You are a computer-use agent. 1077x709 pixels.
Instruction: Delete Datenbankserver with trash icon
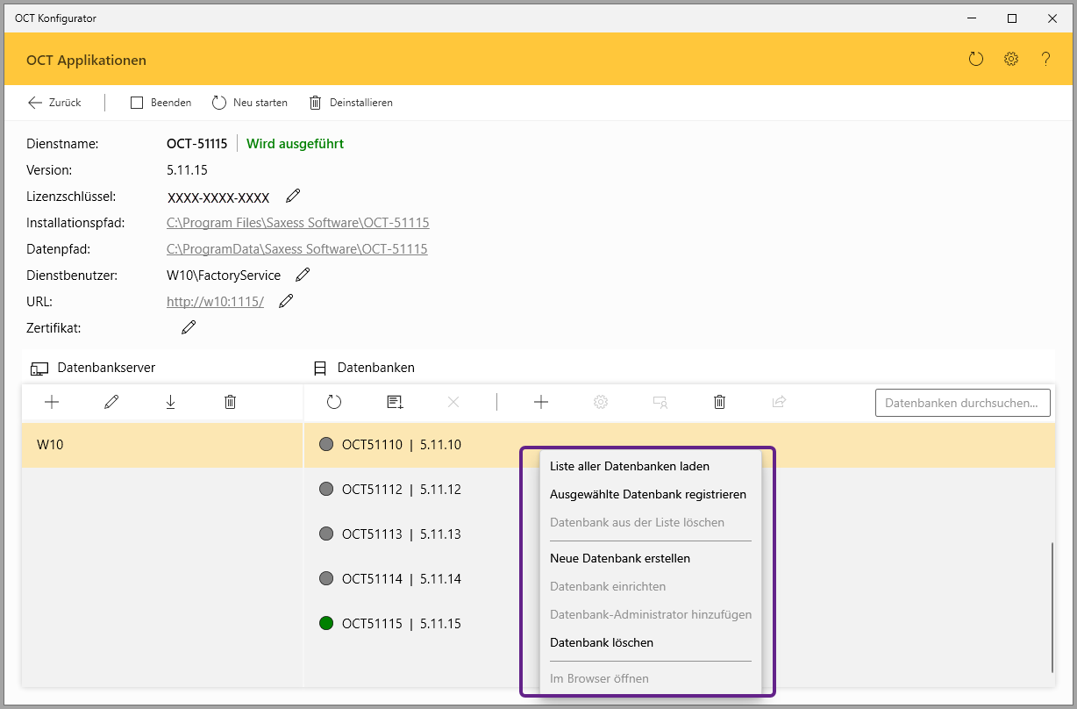coord(230,402)
